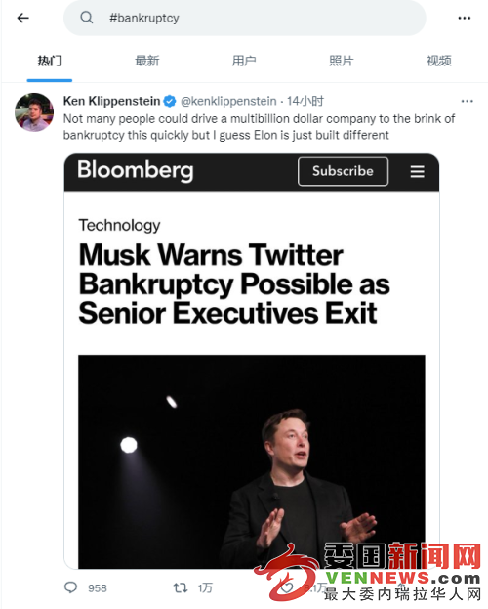This screenshot has width=488, height=609.
Task: Retweet using the retweet arrows icon
Action: 181,587
